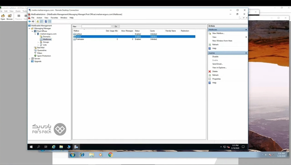Viewport: 291px width, 165px height.
Task: Select the Mailboxes node in the tree
Action: tap(47, 39)
